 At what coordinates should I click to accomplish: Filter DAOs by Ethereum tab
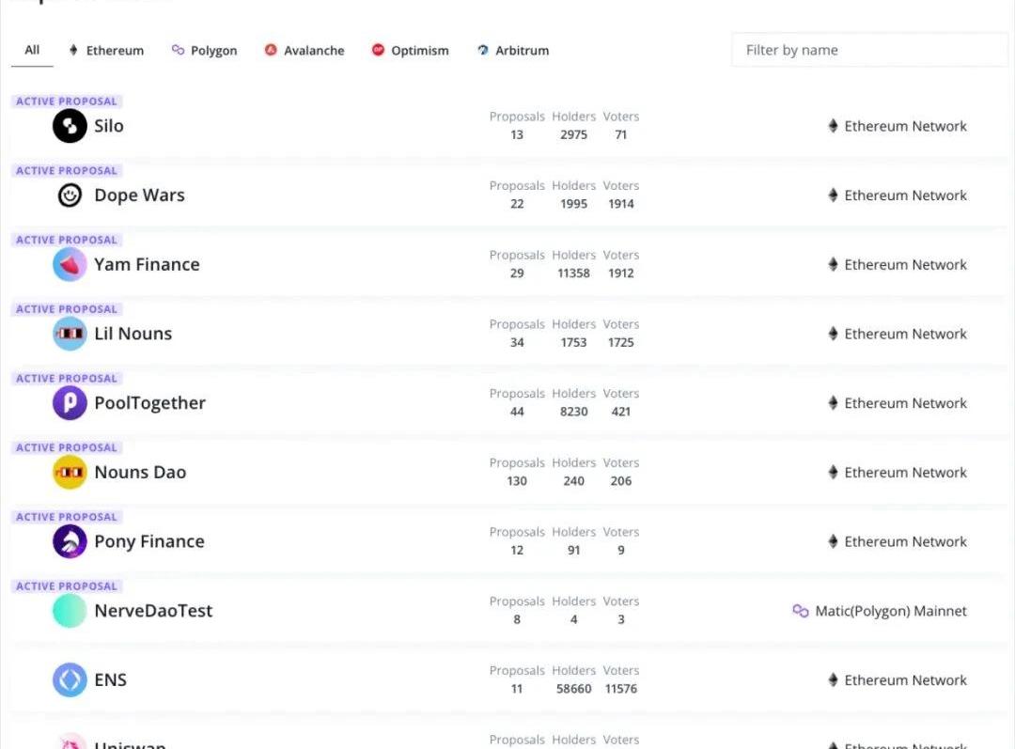[106, 51]
